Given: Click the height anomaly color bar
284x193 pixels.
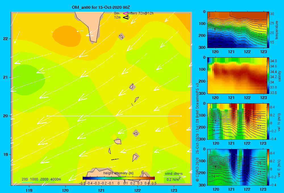Looking at the screenshot, I should tap(119, 178).
